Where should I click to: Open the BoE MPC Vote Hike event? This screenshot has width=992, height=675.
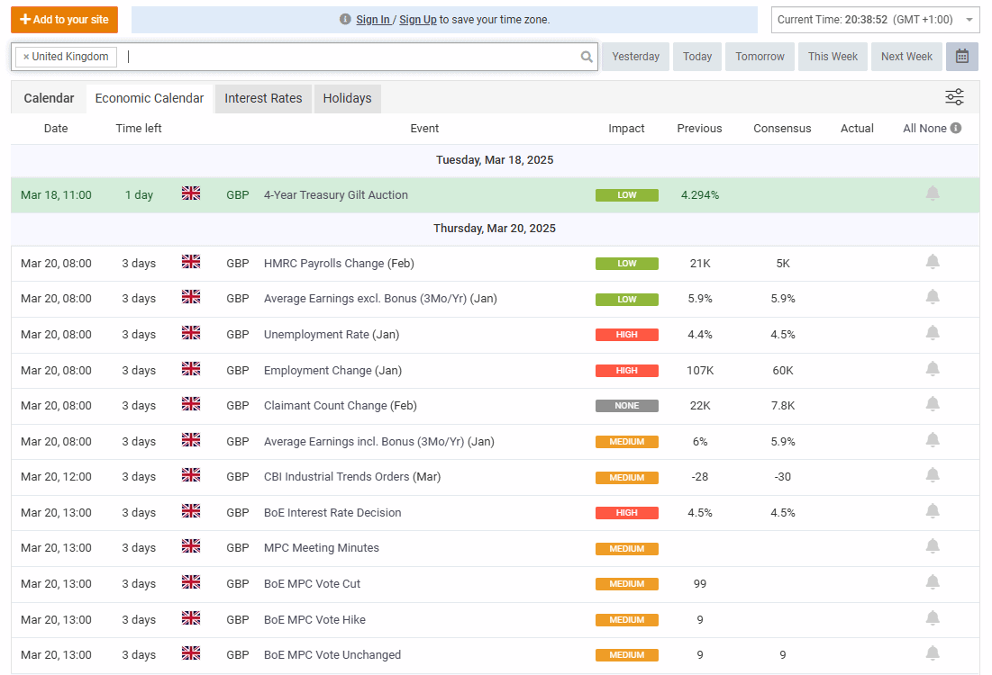[x=314, y=619]
